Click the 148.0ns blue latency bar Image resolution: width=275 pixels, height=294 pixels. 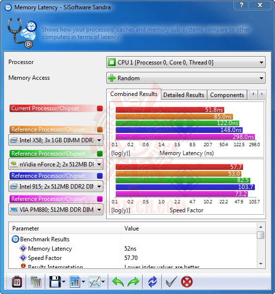[x=179, y=130]
